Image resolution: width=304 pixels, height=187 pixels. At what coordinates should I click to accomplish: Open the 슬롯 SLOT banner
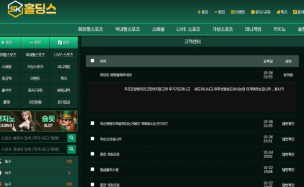[57, 121]
